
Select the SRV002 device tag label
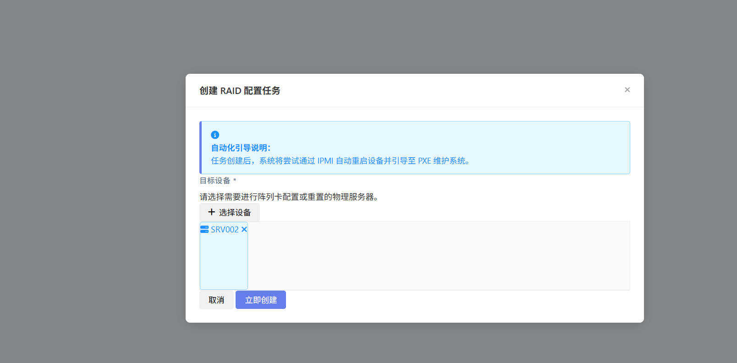pos(225,230)
